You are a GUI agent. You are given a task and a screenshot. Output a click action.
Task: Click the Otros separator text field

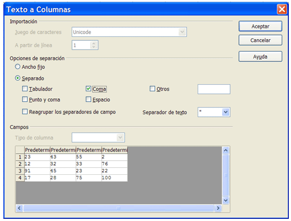(x=214, y=89)
